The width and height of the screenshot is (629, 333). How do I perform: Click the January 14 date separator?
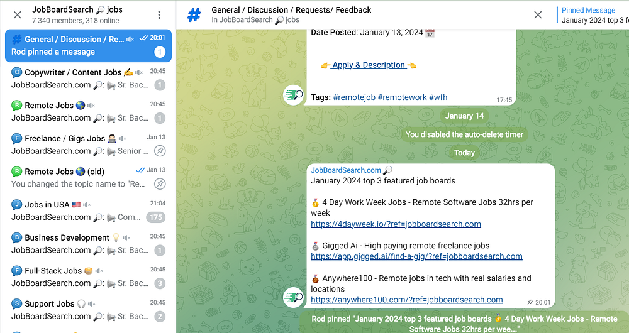pos(464,116)
